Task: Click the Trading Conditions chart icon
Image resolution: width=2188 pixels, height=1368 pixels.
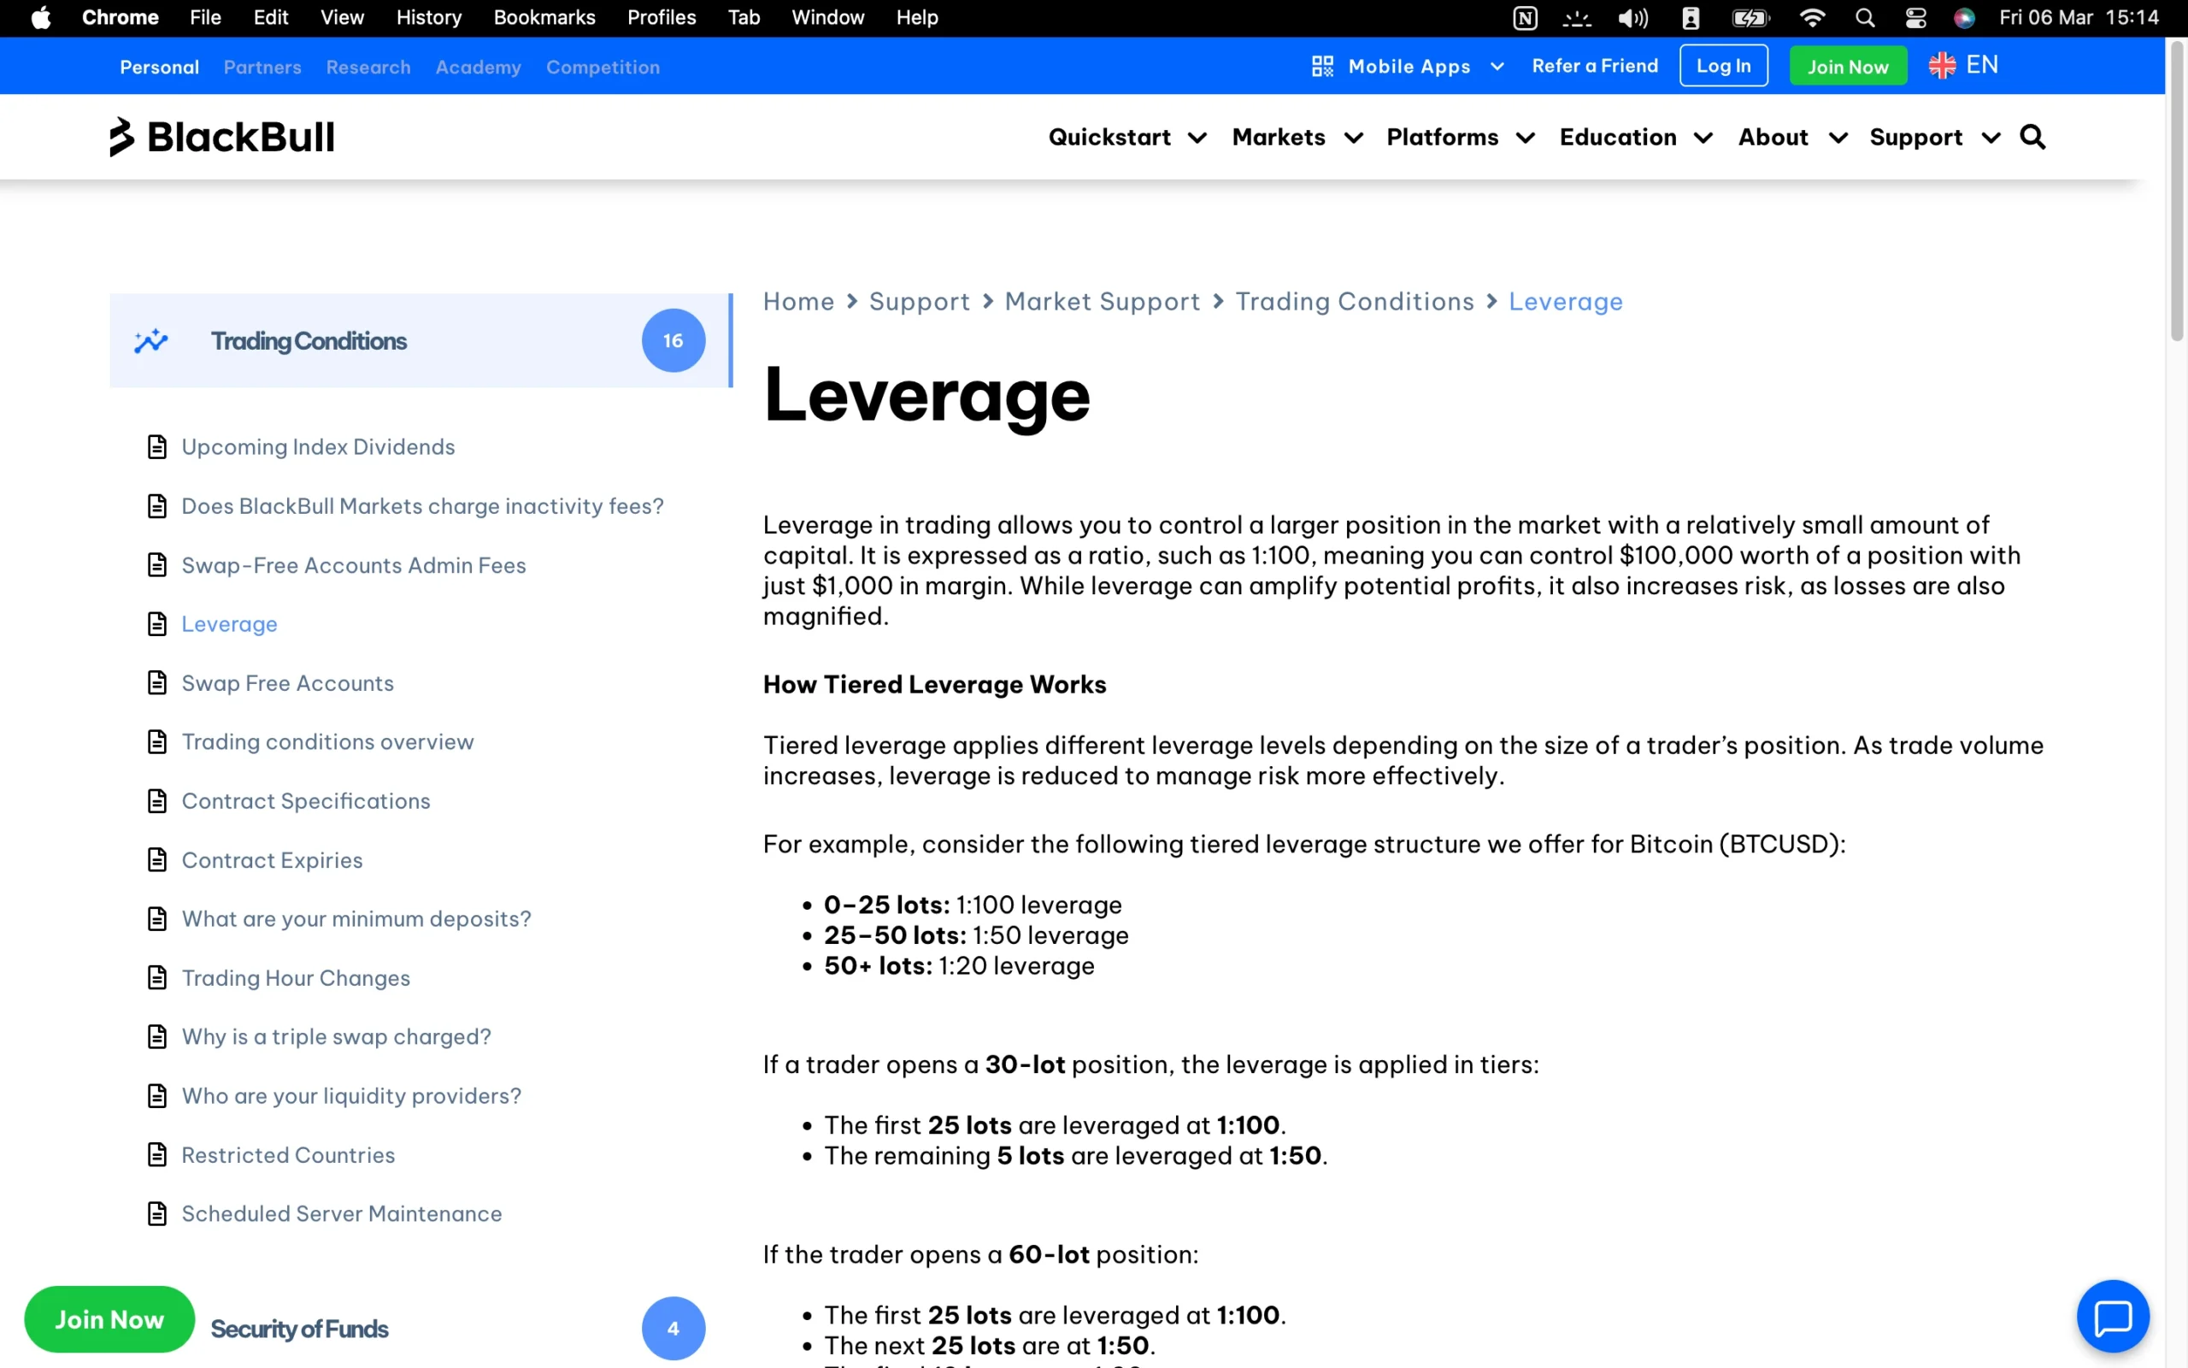Action: [152, 341]
